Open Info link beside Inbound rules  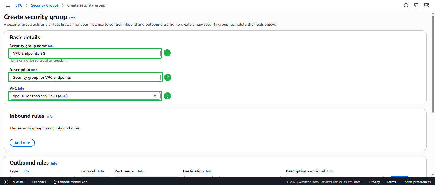(x=49, y=117)
